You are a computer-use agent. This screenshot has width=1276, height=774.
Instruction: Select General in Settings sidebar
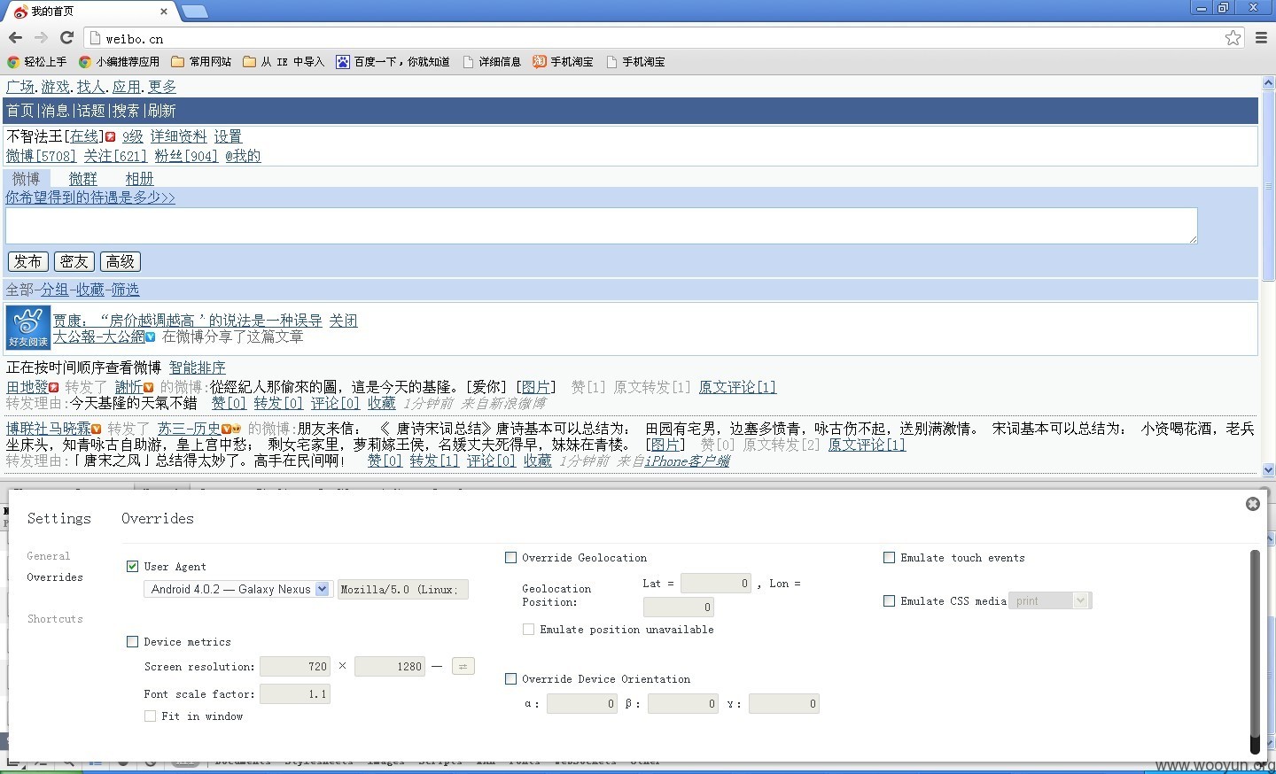[x=49, y=555]
